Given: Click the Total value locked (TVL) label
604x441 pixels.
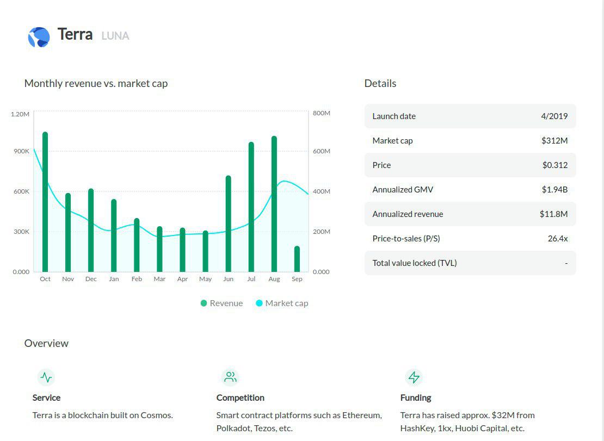Looking at the screenshot, I should (415, 263).
